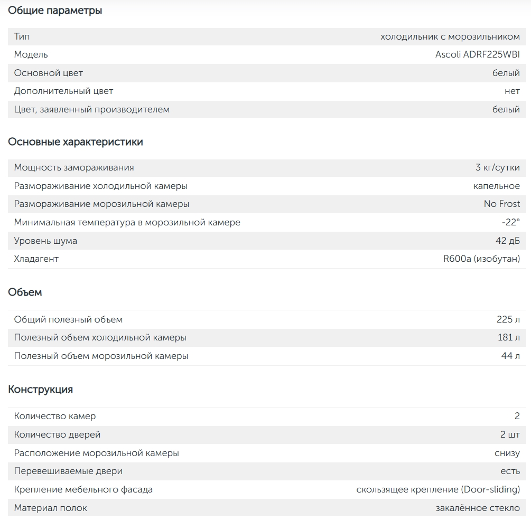The image size is (531, 521).
Task: Click the "Минимальная температура в морозильной камере" label
Action: (x=127, y=222)
